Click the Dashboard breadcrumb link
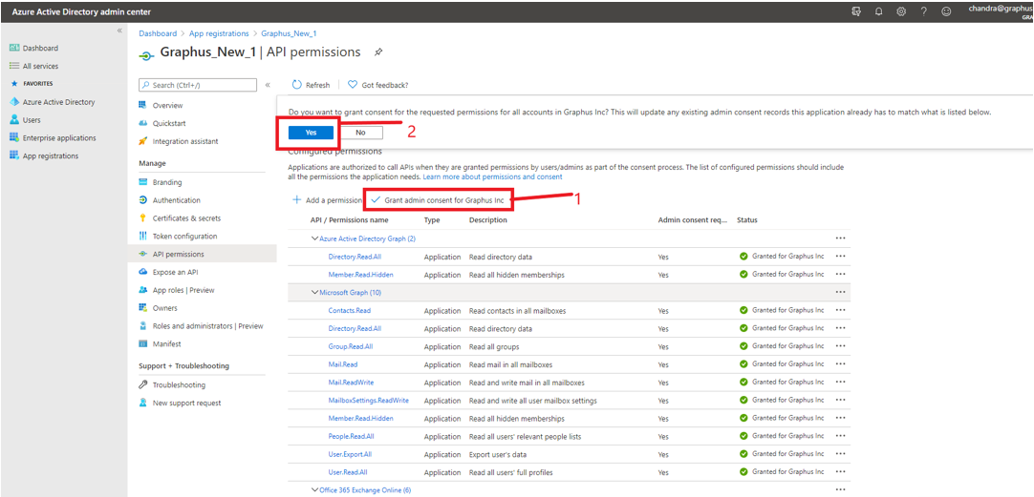This screenshot has height=497, width=1034. 158,33
